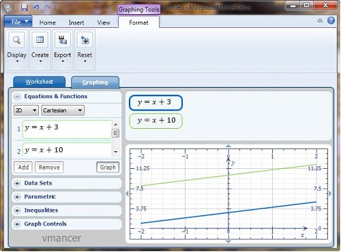Select the Graphing tab
Viewport: 341px width, 252px height.
pos(95,82)
